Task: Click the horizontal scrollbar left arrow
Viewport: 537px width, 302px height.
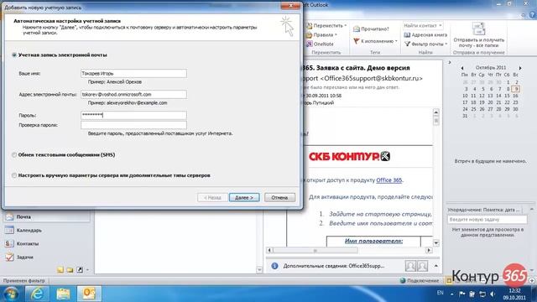Action: [x=269, y=250]
